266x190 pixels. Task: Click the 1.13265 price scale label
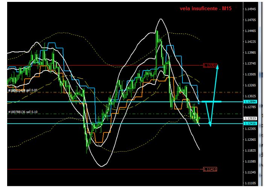[x=250, y=86]
